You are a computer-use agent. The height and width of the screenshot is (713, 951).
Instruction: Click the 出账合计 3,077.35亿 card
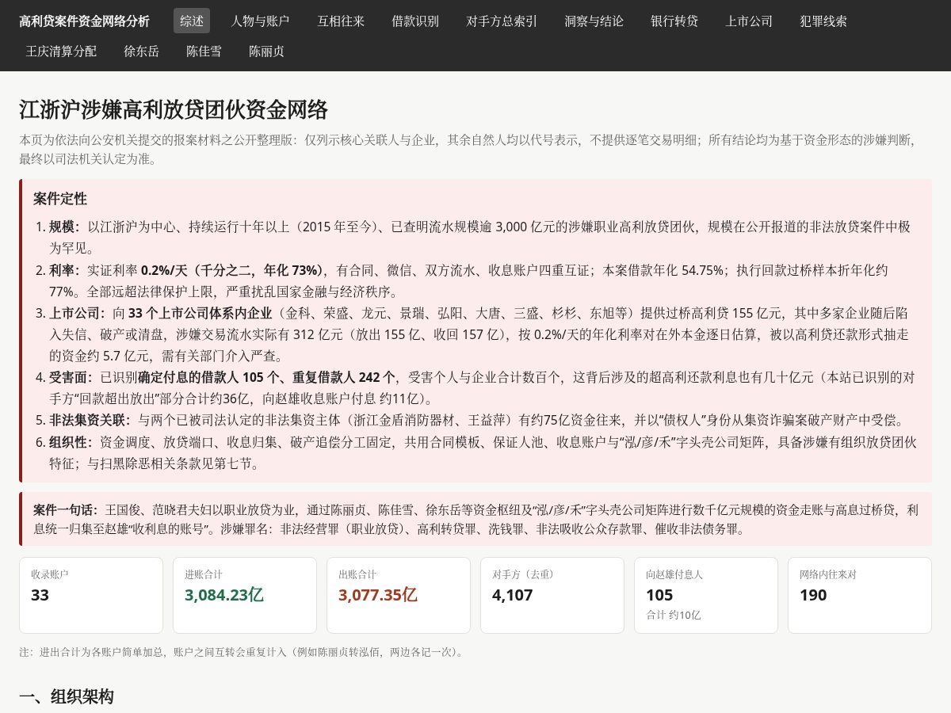click(x=399, y=595)
